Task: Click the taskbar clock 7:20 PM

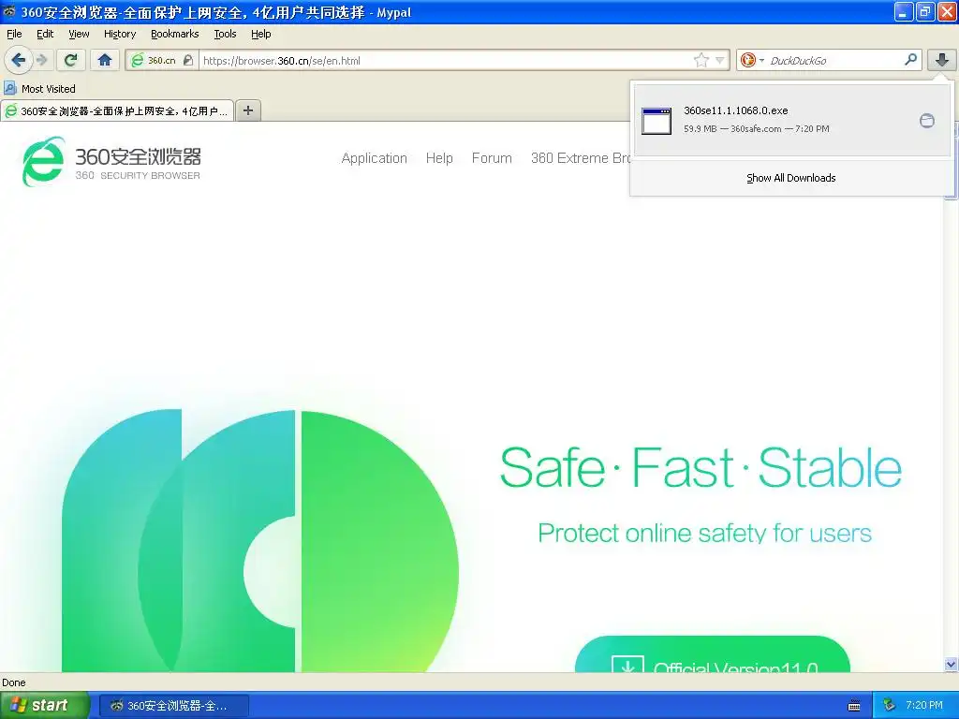Action: click(x=924, y=705)
